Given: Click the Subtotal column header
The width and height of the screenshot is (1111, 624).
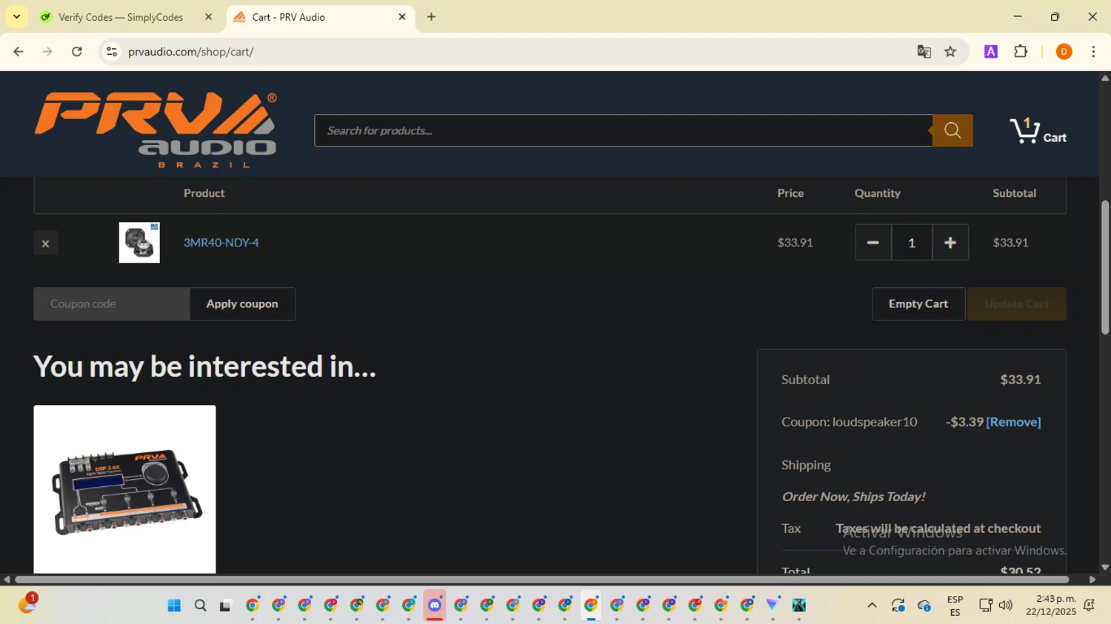Looking at the screenshot, I should click(x=1014, y=193).
